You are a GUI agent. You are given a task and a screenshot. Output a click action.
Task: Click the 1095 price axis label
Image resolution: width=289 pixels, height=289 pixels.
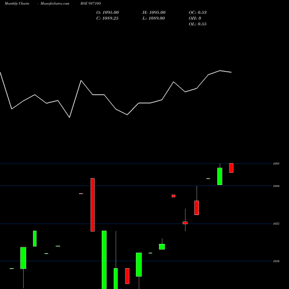(x=276, y=164)
